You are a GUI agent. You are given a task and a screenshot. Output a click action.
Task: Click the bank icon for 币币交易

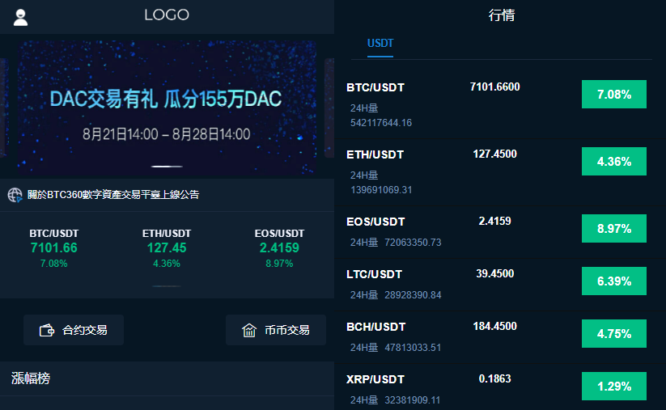tap(249, 330)
